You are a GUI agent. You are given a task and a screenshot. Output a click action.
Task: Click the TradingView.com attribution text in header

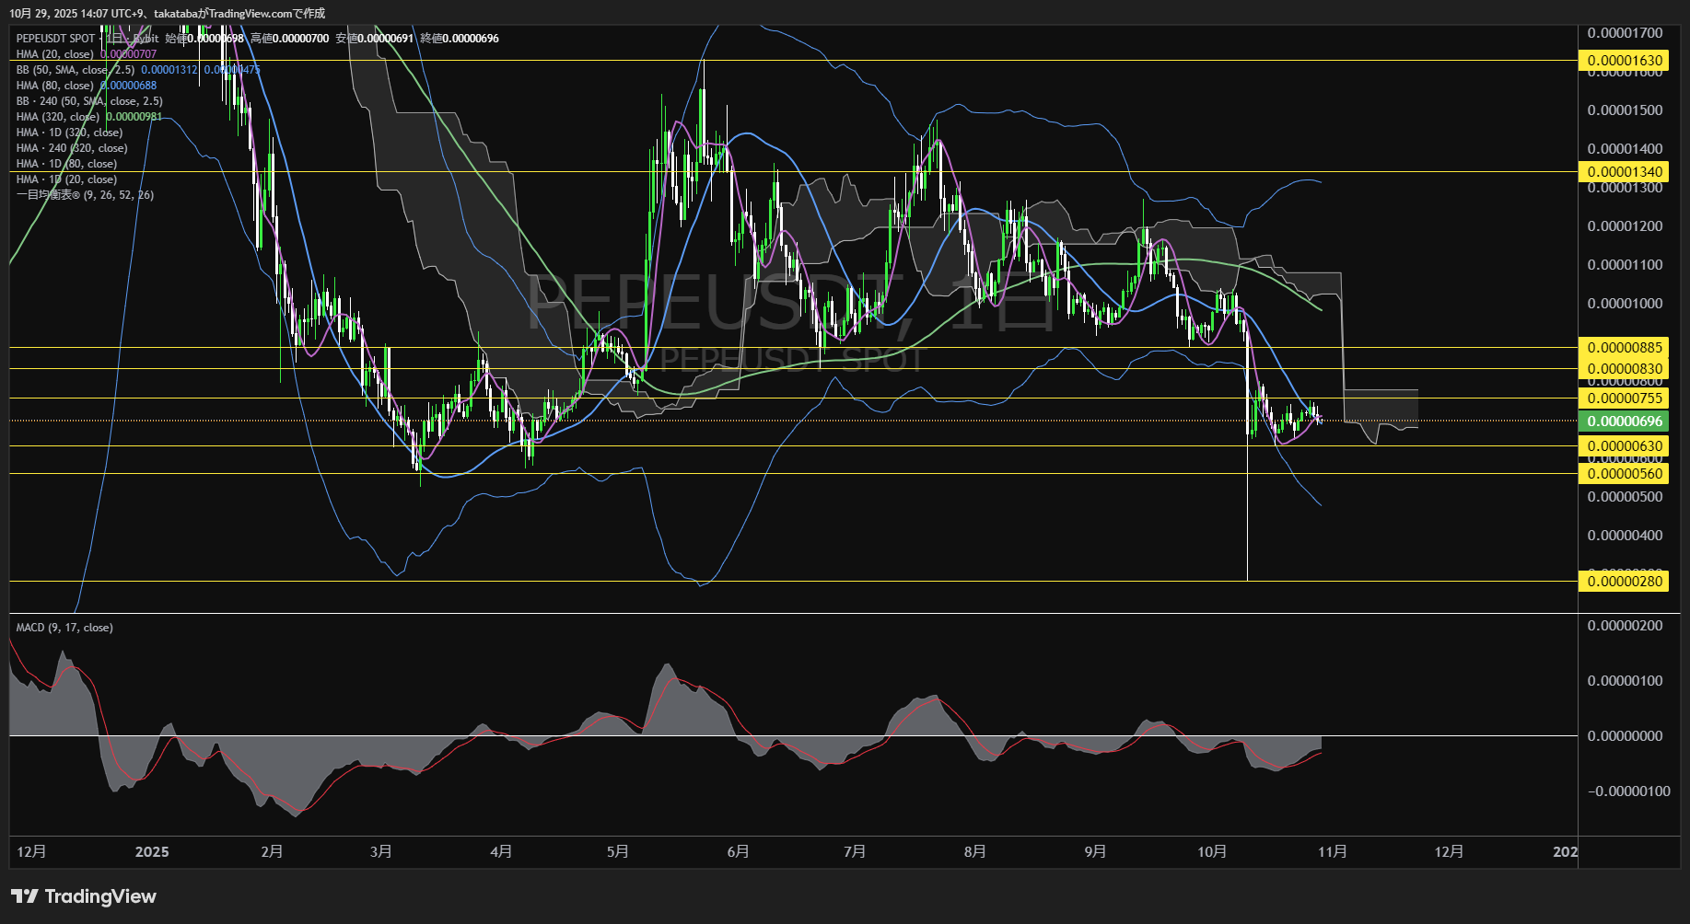267,14
